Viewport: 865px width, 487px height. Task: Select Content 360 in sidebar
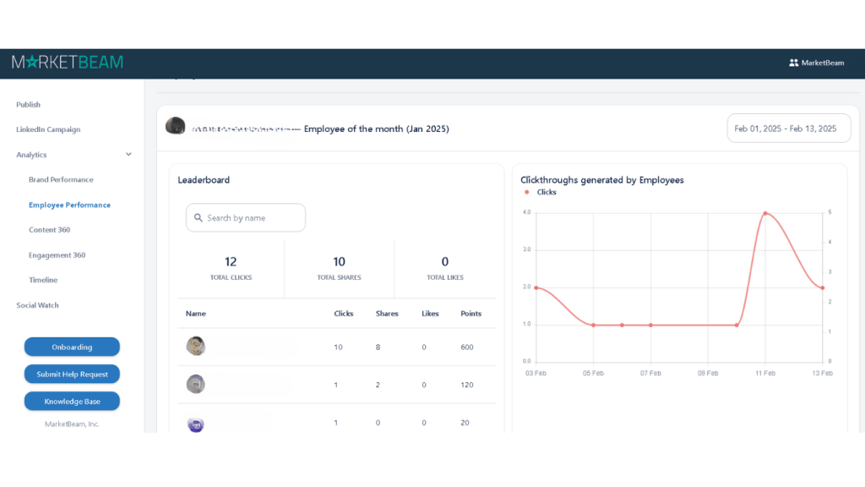[x=49, y=230]
